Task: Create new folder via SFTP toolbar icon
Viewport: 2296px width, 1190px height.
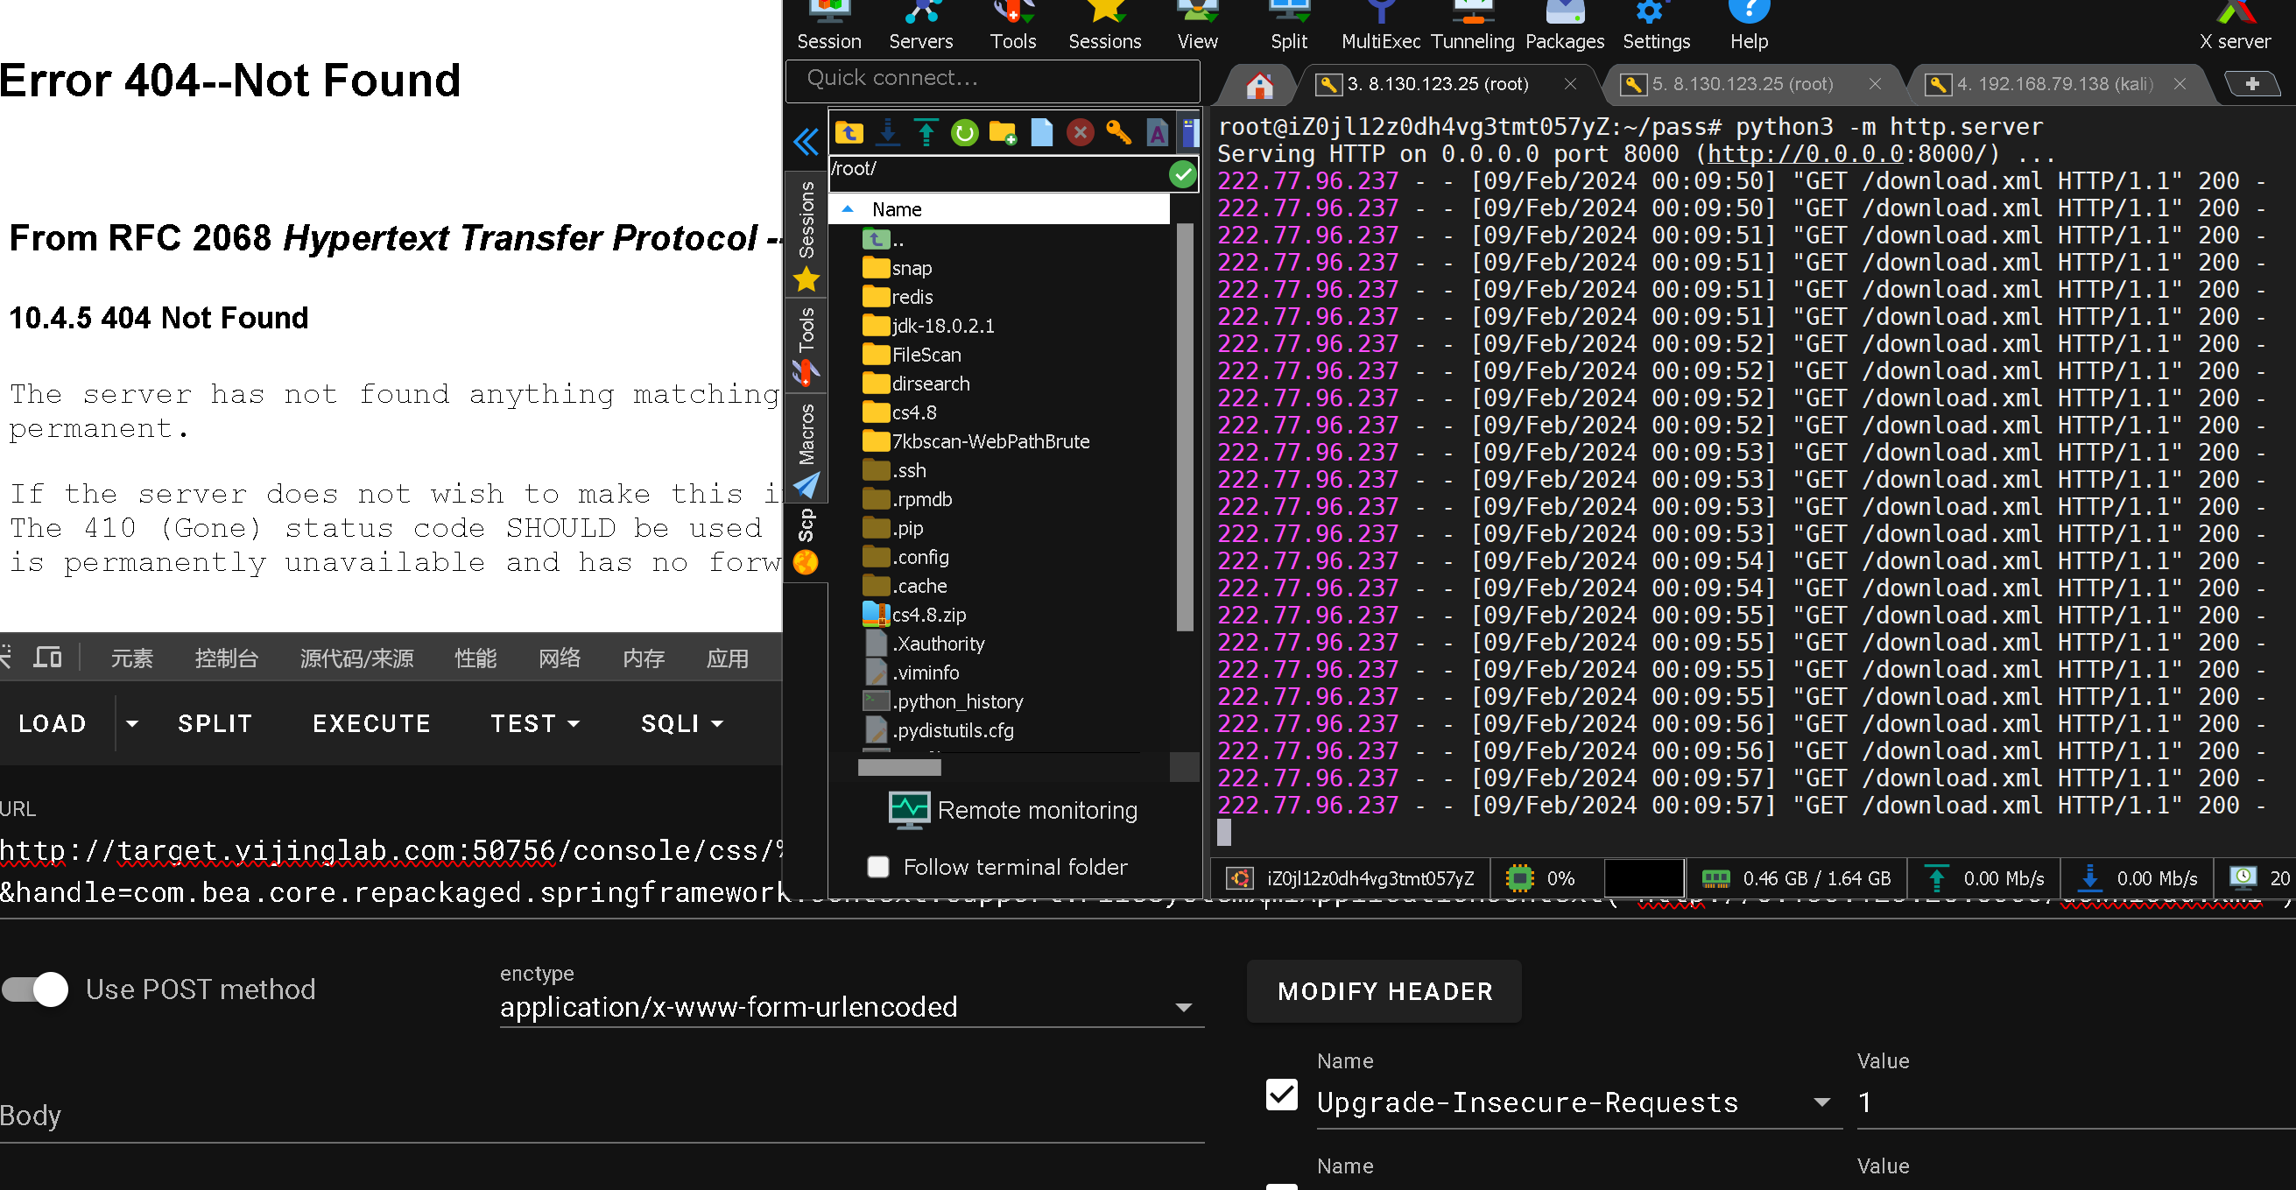Action: pyautogui.click(x=1003, y=134)
